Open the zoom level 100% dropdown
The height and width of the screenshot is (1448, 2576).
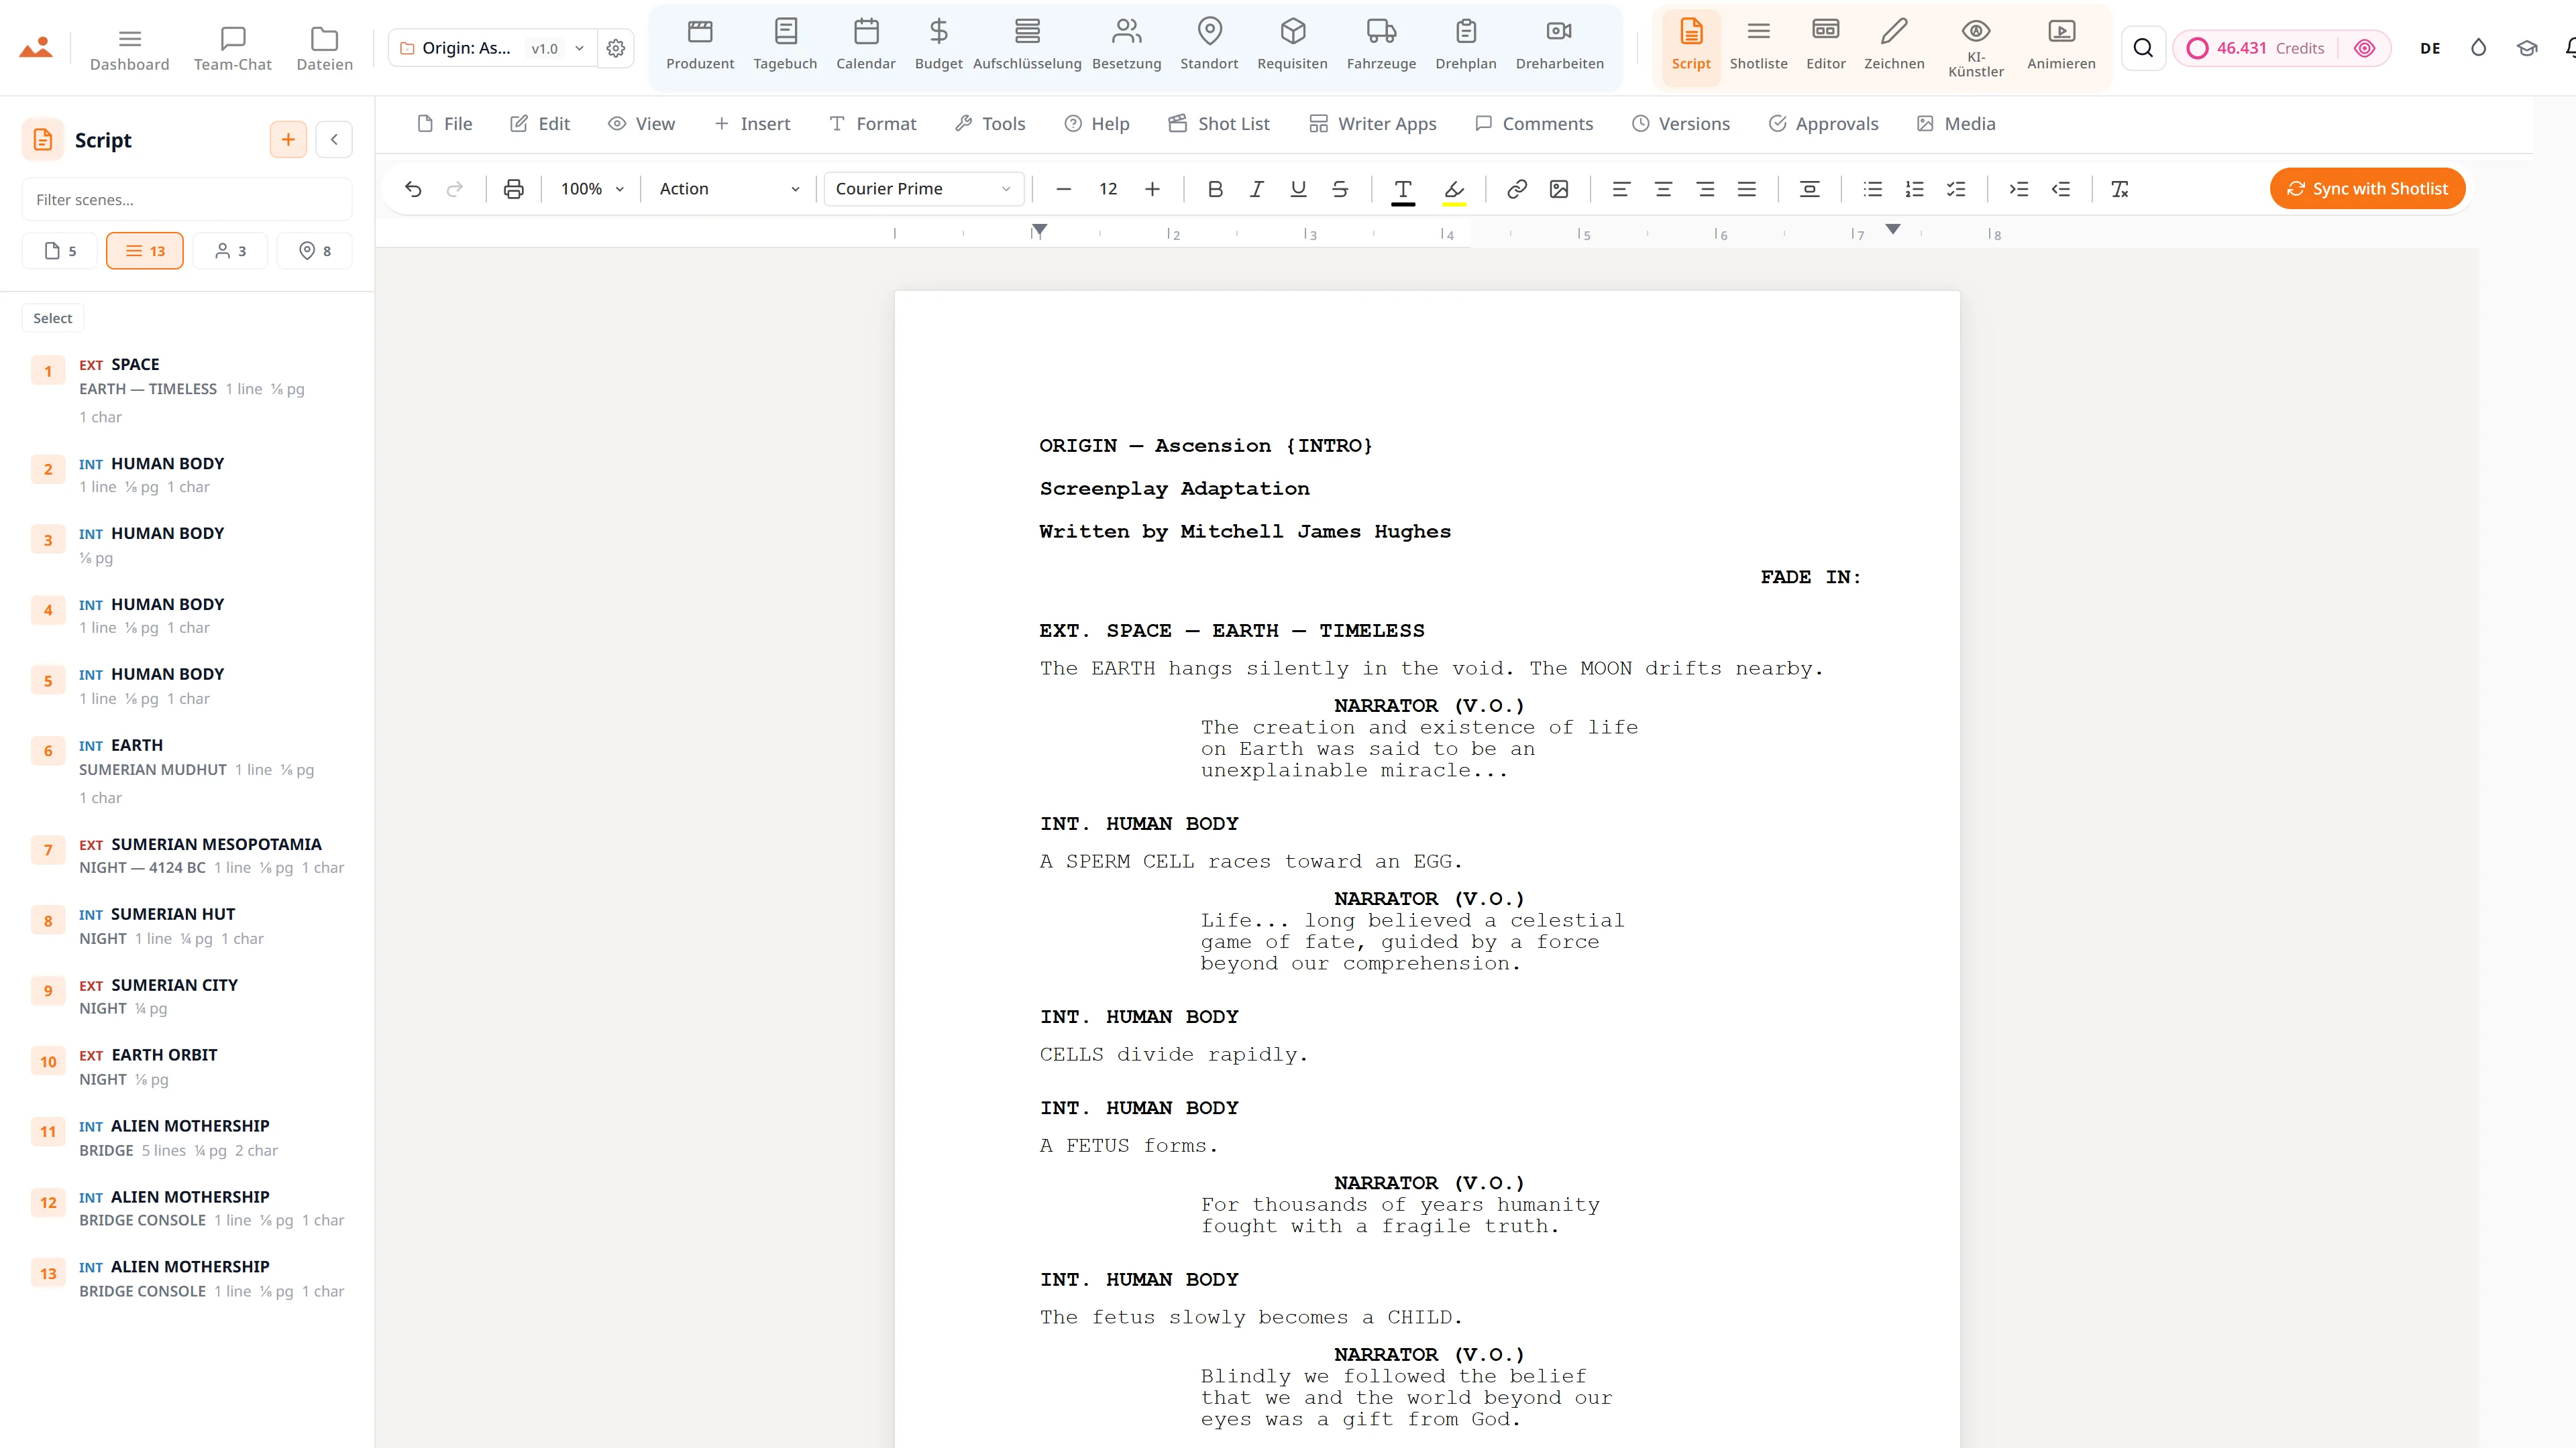tap(592, 189)
